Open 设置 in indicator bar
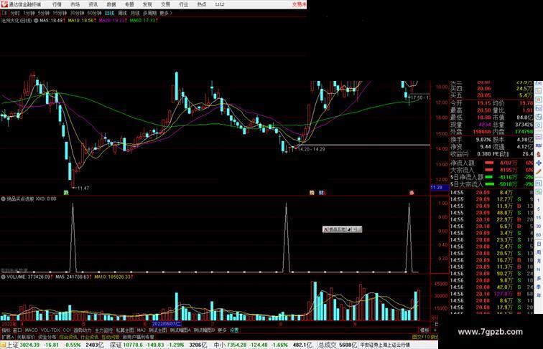This screenshot has height=349, width=543. tap(234, 330)
